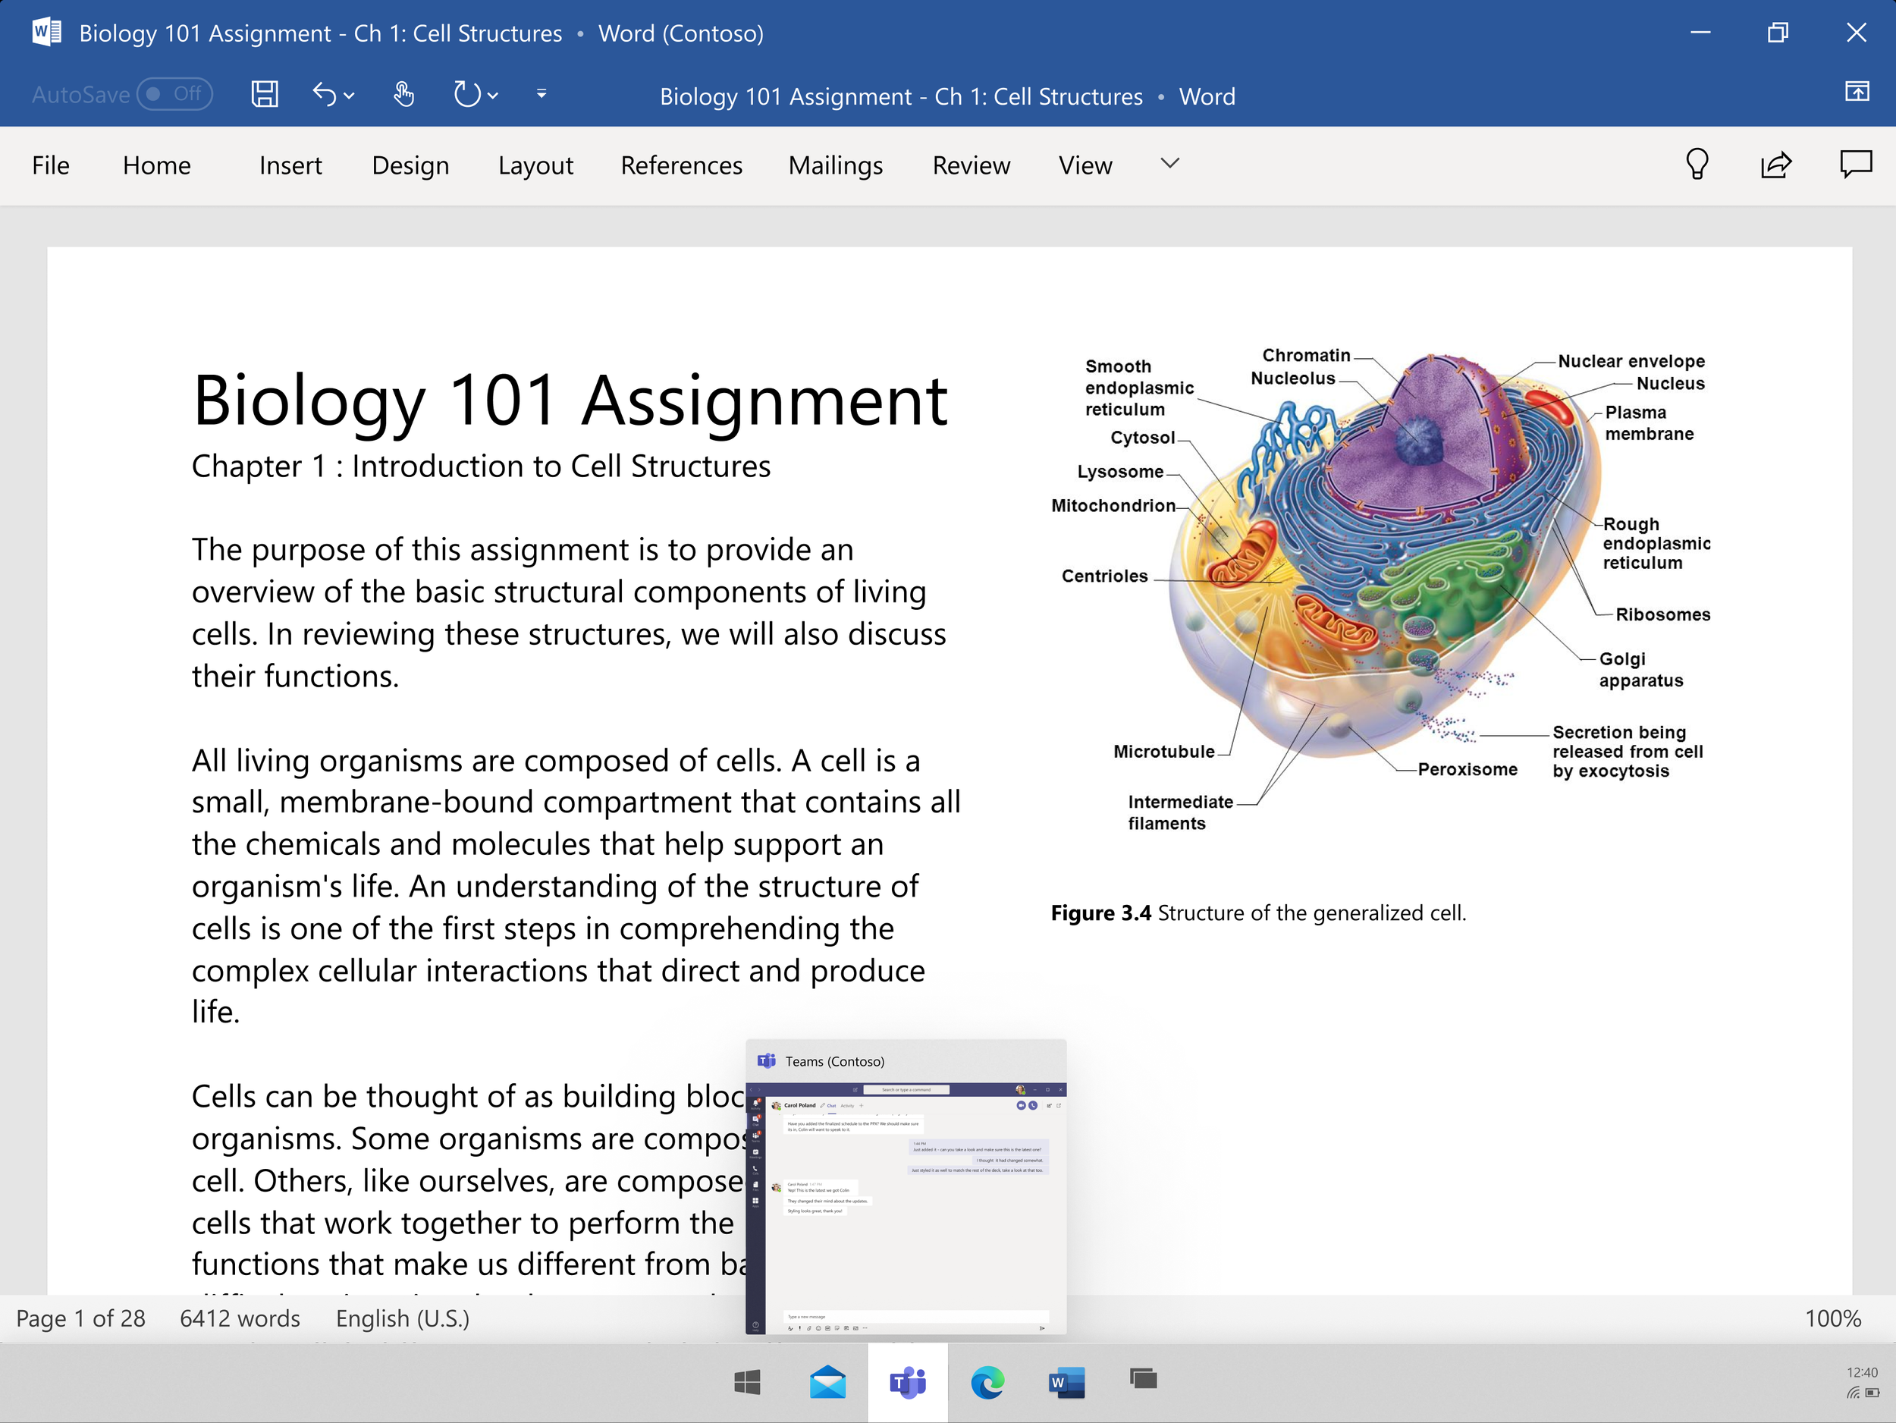Toggle the AutoSave switch on

point(175,94)
